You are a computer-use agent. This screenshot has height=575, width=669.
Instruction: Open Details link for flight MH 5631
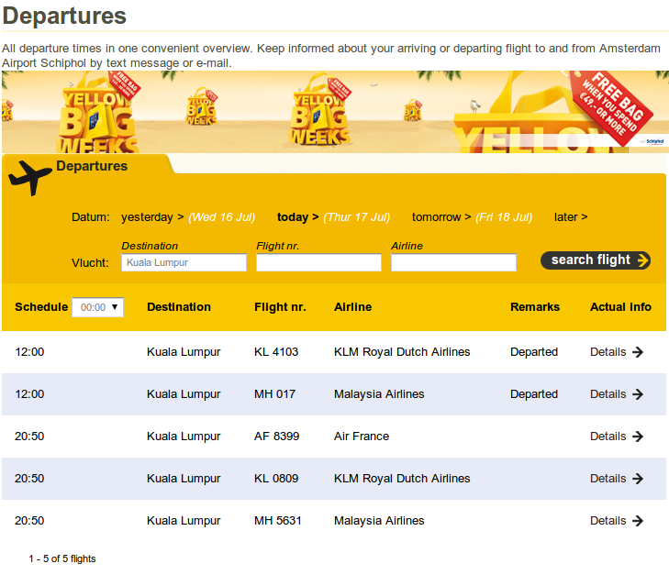tap(608, 521)
